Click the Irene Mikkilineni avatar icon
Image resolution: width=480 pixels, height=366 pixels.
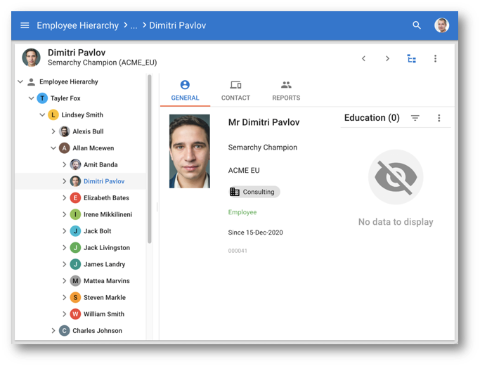pos(75,214)
